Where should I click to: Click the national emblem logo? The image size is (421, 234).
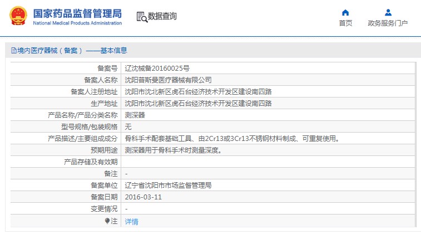18,16
